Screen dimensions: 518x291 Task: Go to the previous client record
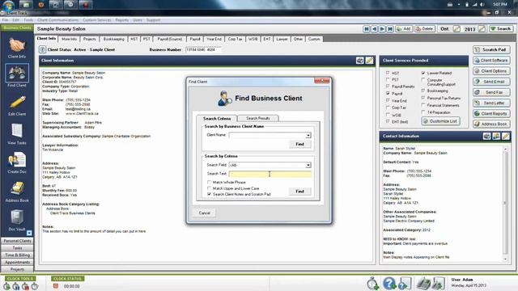(x=374, y=29)
